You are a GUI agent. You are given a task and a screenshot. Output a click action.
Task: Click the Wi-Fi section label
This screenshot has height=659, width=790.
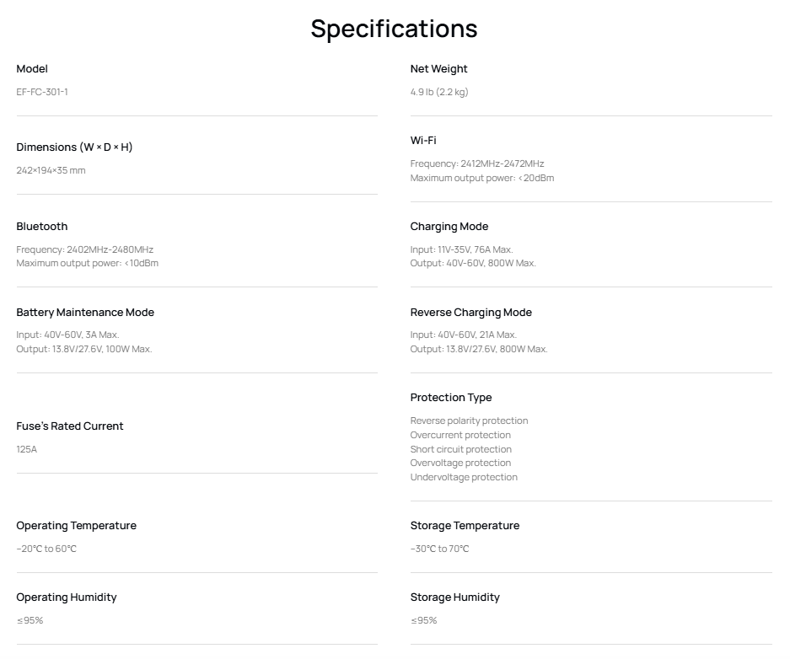coord(423,141)
